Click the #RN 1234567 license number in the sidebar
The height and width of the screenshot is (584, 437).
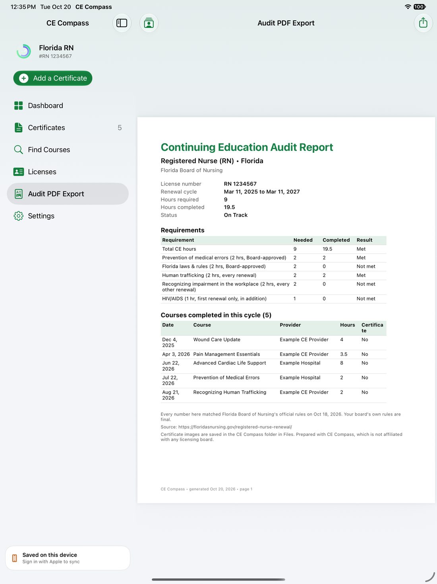coord(55,56)
